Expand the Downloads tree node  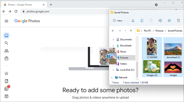(x=113, y=45)
